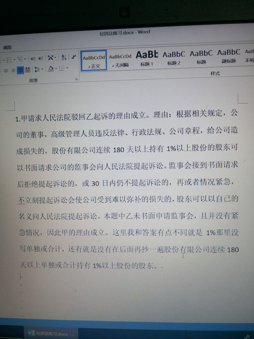Open Asian layout (Chinese typography) tool
Screen dimensions: 254x339
point(51,57)
